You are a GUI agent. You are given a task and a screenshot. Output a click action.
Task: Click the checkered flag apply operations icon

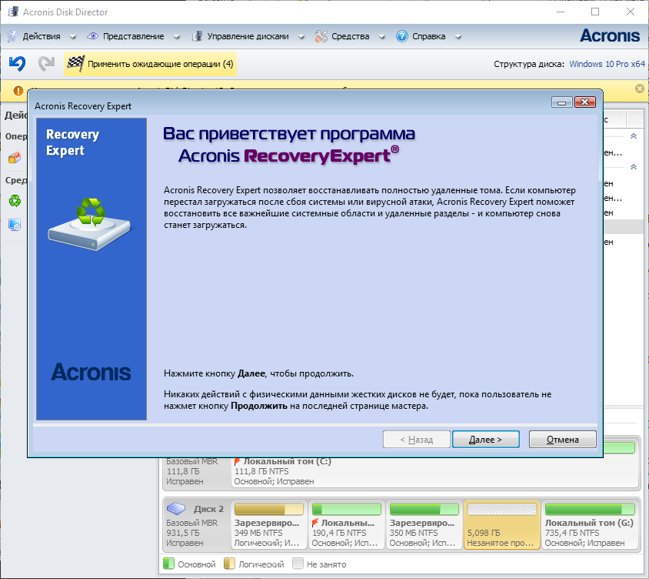point(75,64)
